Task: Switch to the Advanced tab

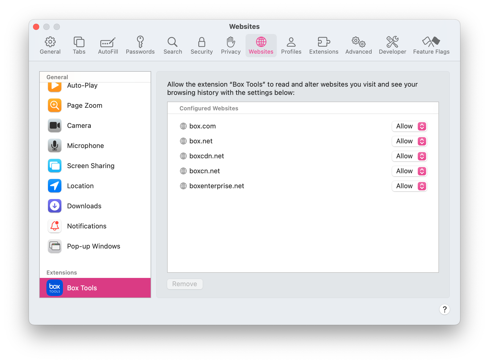Action: click(x=358, y=45)
